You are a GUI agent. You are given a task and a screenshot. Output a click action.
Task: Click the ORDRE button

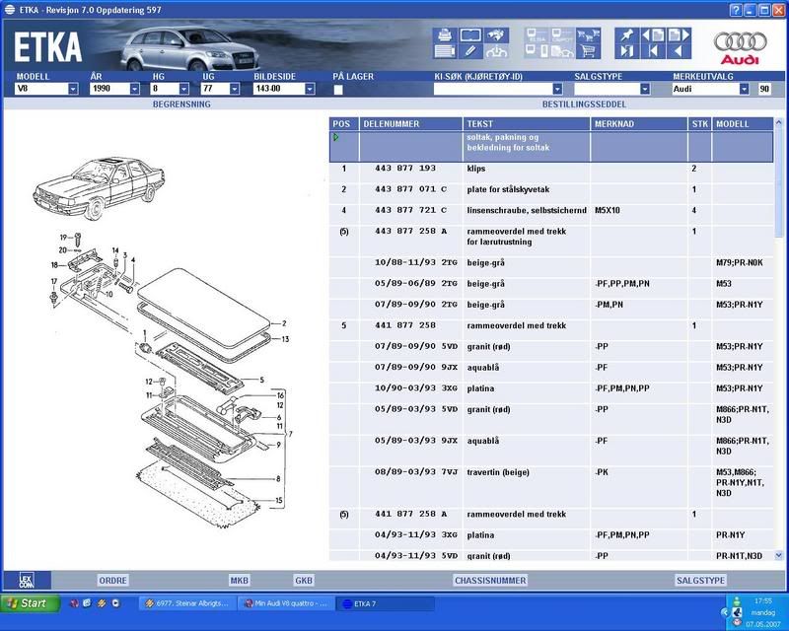(112, 581)
